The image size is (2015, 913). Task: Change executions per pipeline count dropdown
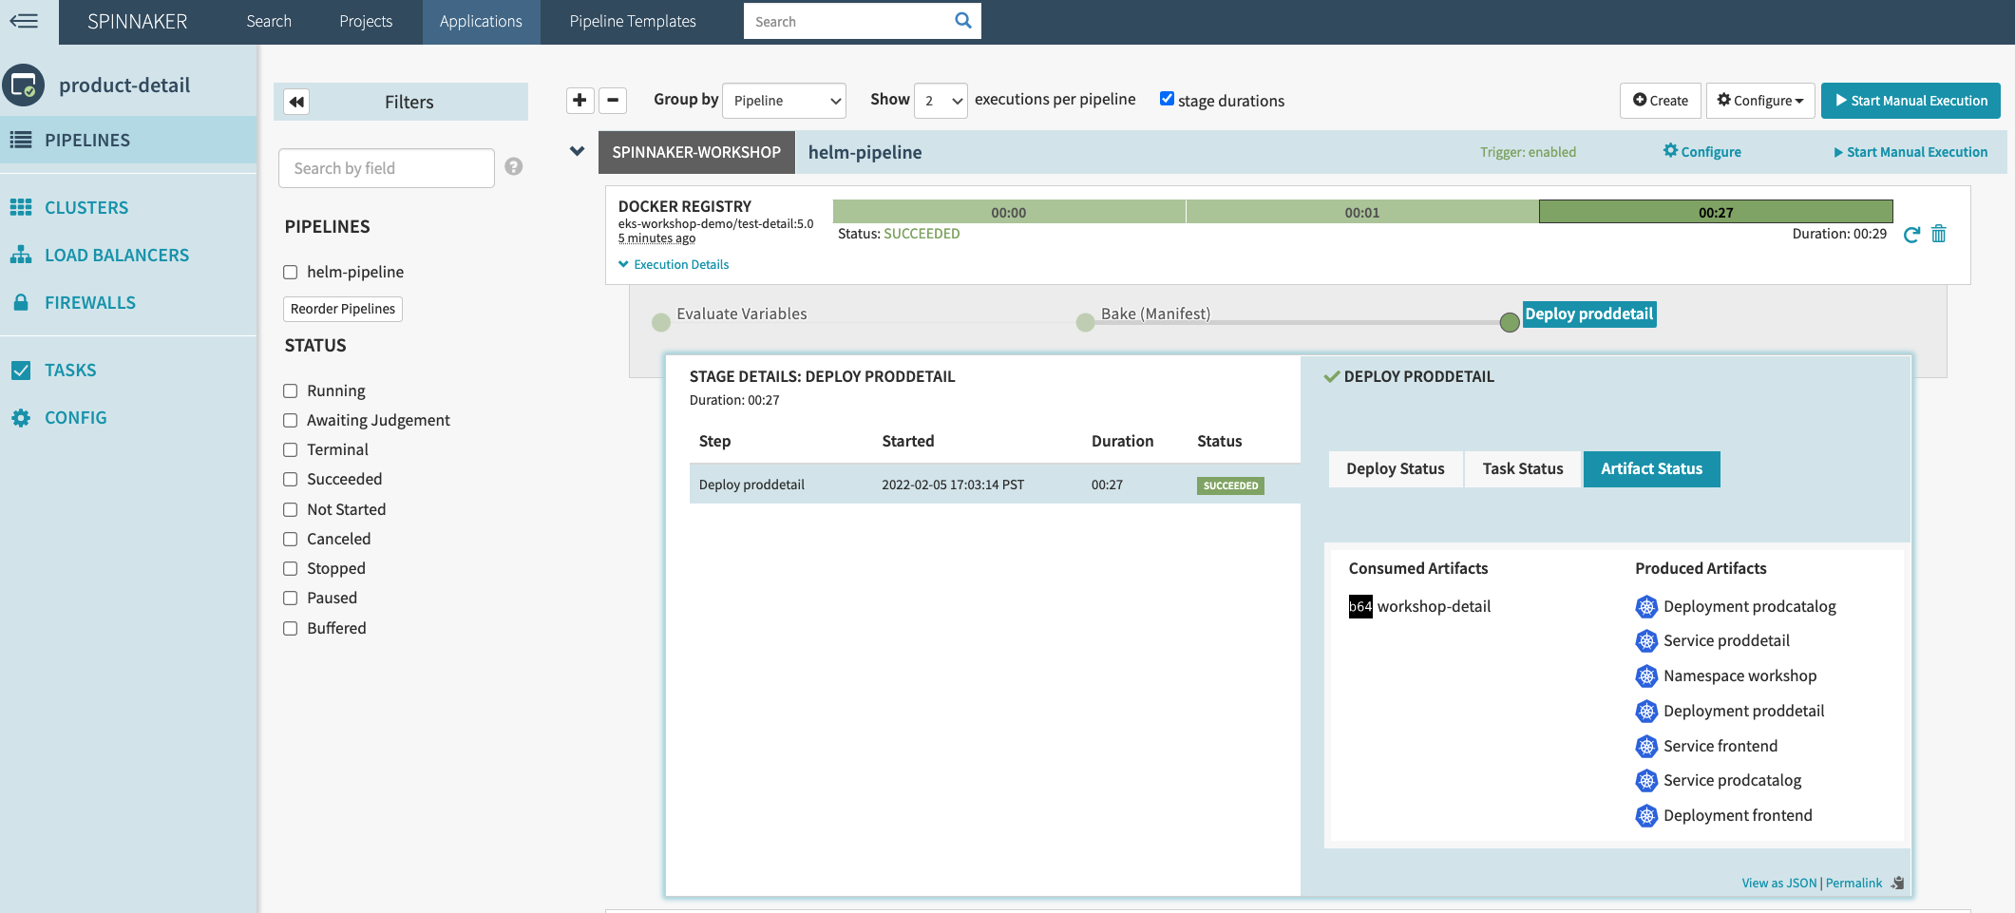[x=940, y=100]
